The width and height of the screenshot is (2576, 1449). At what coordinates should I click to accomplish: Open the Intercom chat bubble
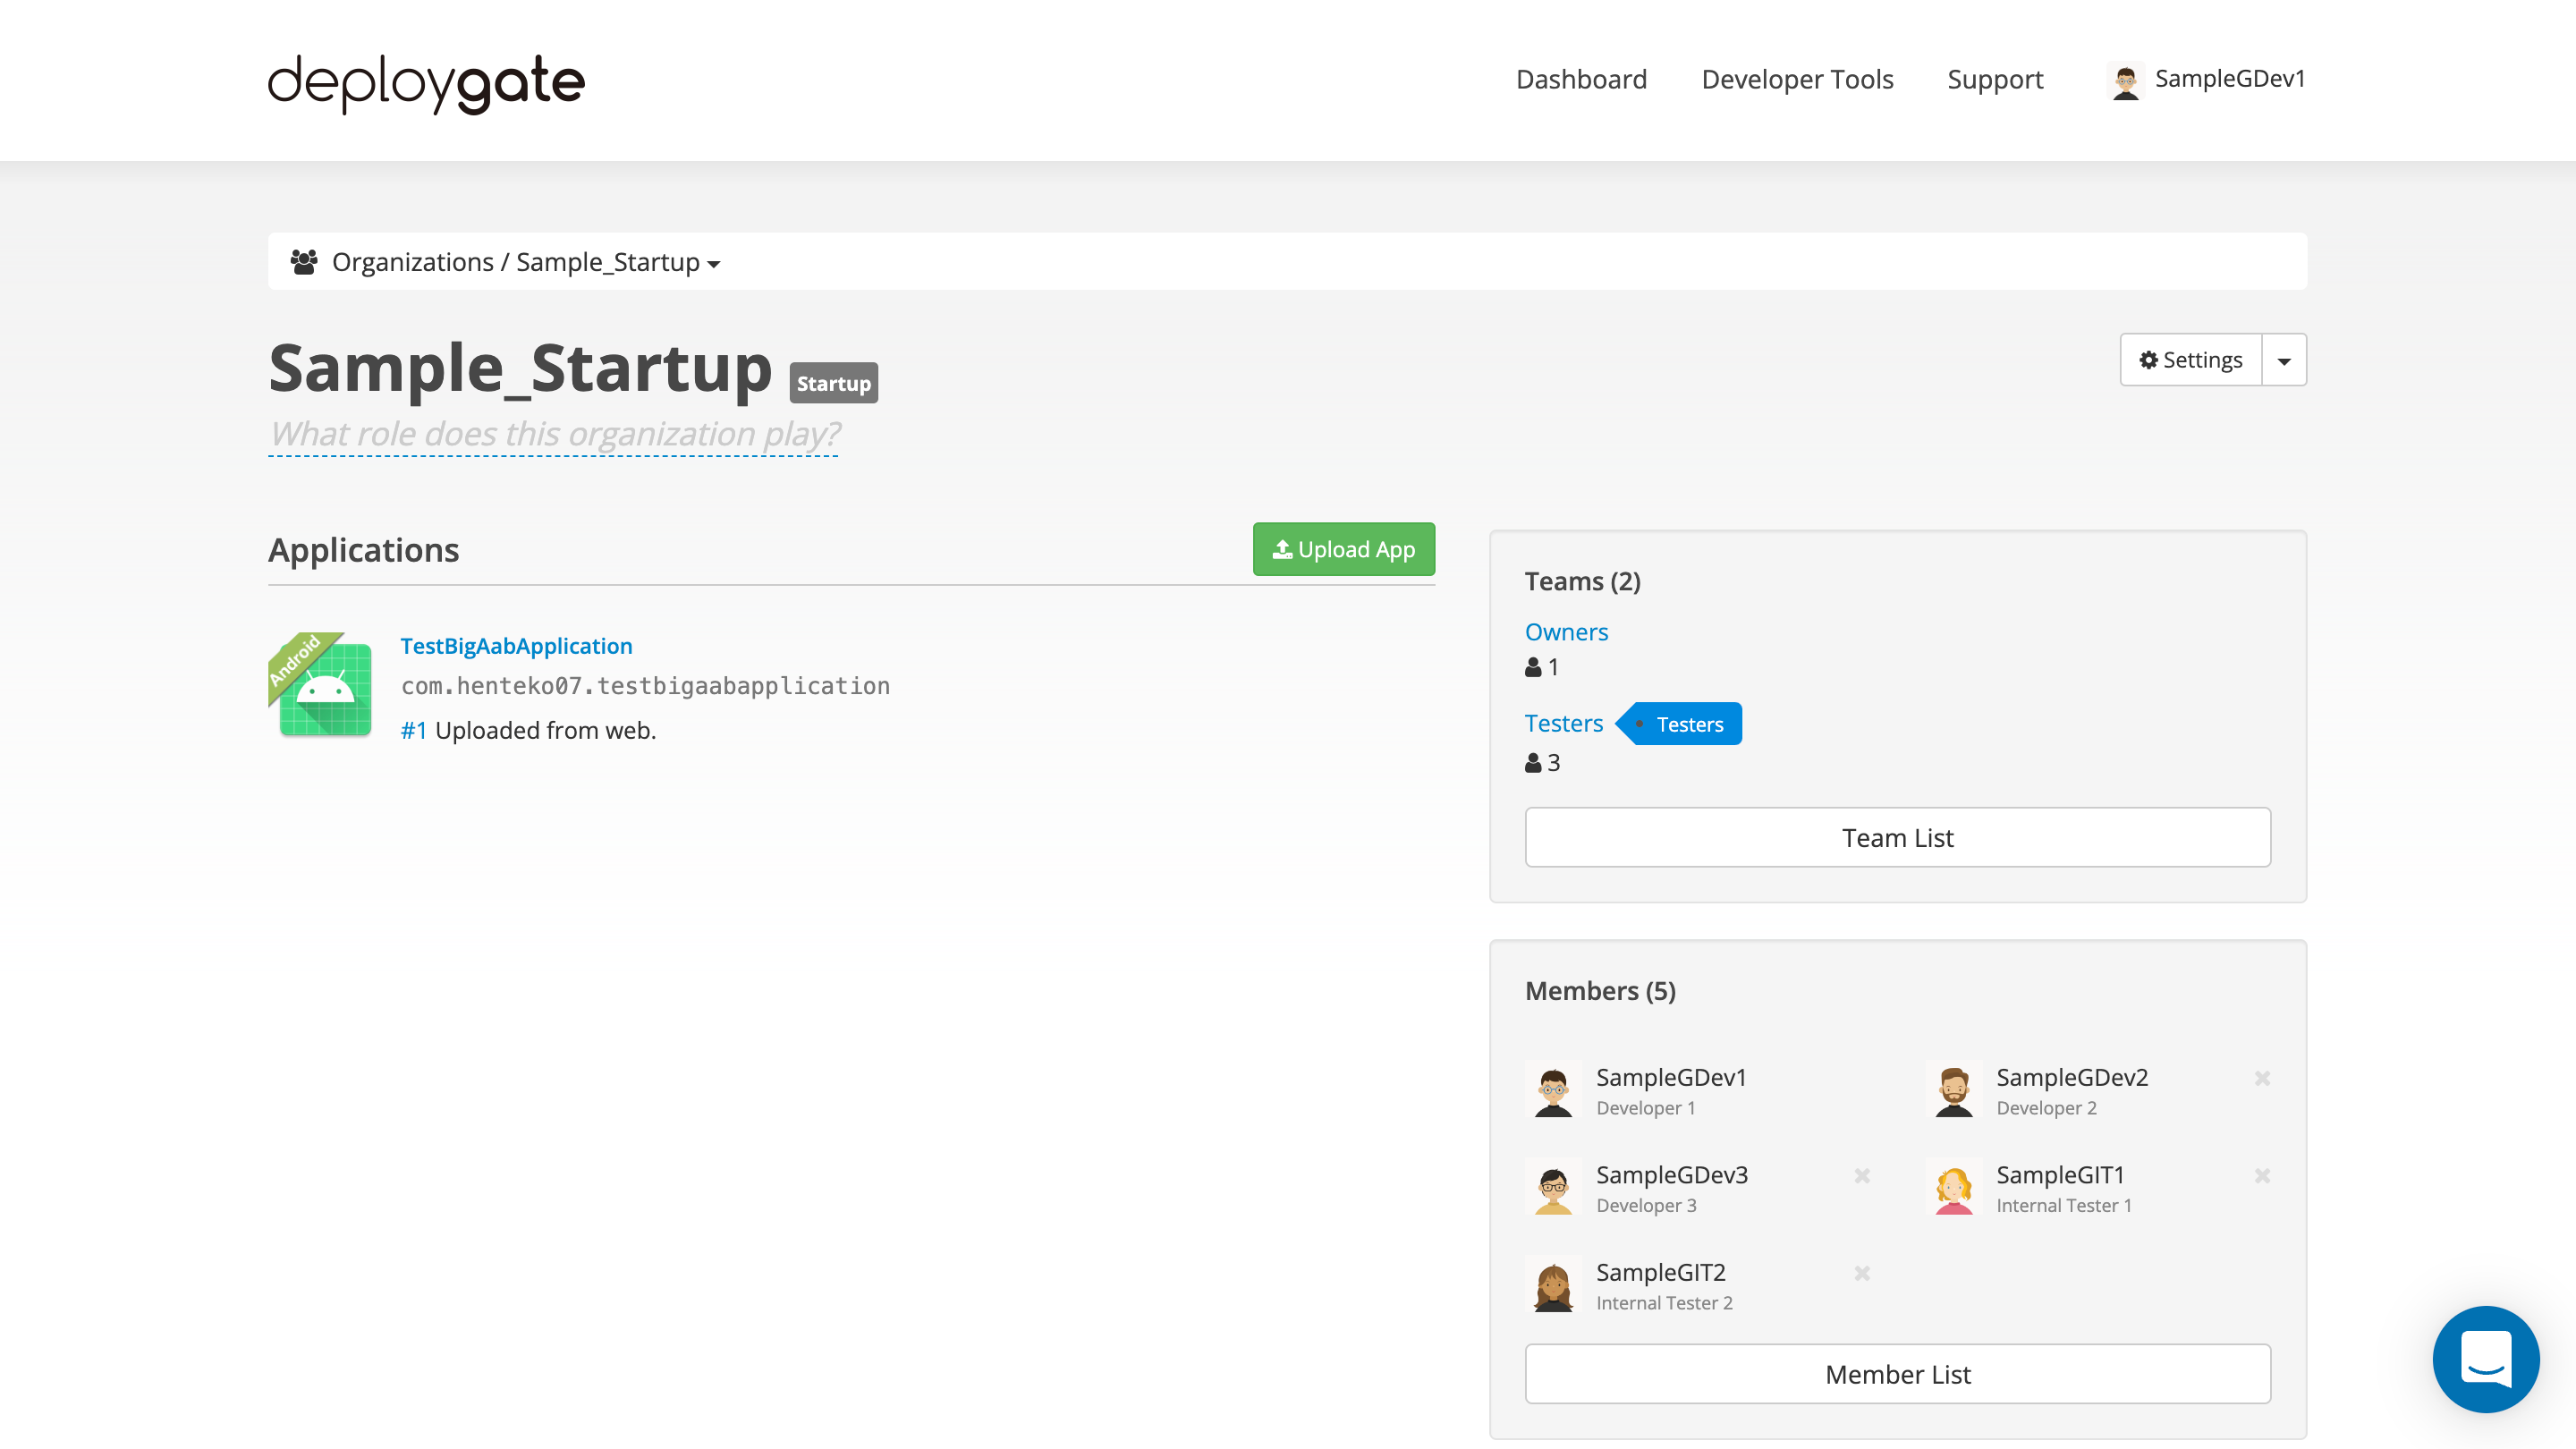2486,1359
